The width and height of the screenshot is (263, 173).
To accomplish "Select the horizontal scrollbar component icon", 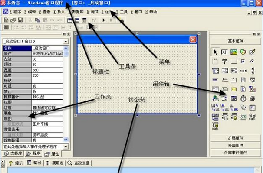I will tap(243, 71).
